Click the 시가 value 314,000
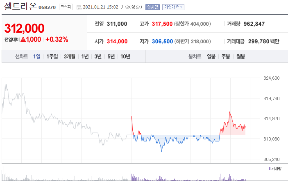 (117, 41)
